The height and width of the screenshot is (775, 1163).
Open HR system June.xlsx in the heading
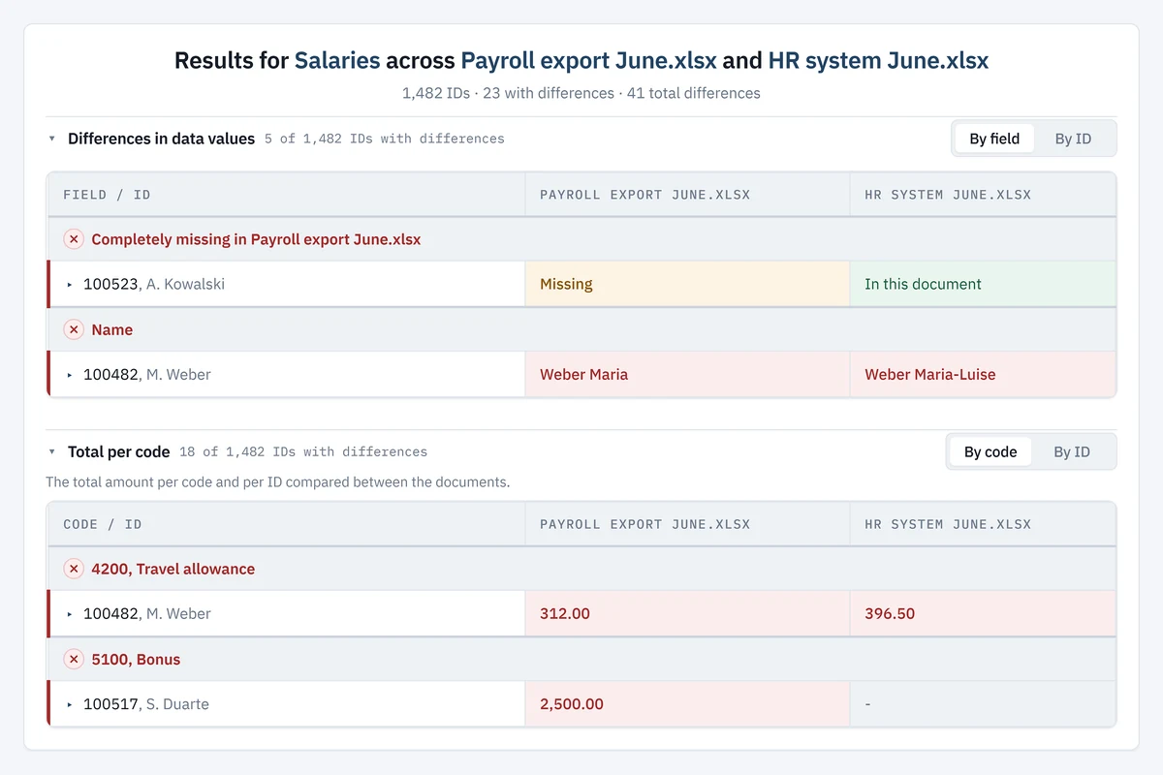878,61
